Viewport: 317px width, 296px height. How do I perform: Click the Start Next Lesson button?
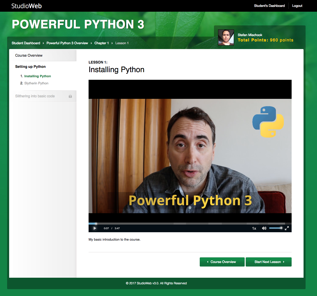coord(268,262)
